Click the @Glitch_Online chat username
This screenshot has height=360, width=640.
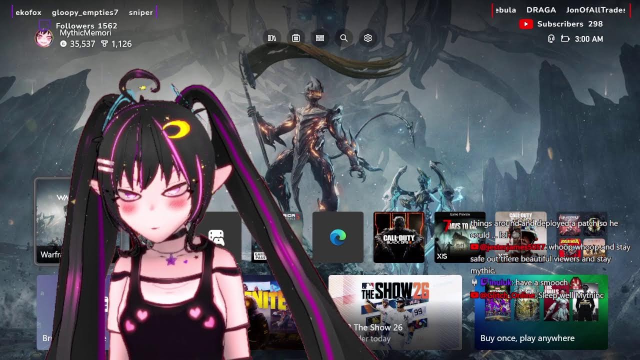(x=507, y=295)
